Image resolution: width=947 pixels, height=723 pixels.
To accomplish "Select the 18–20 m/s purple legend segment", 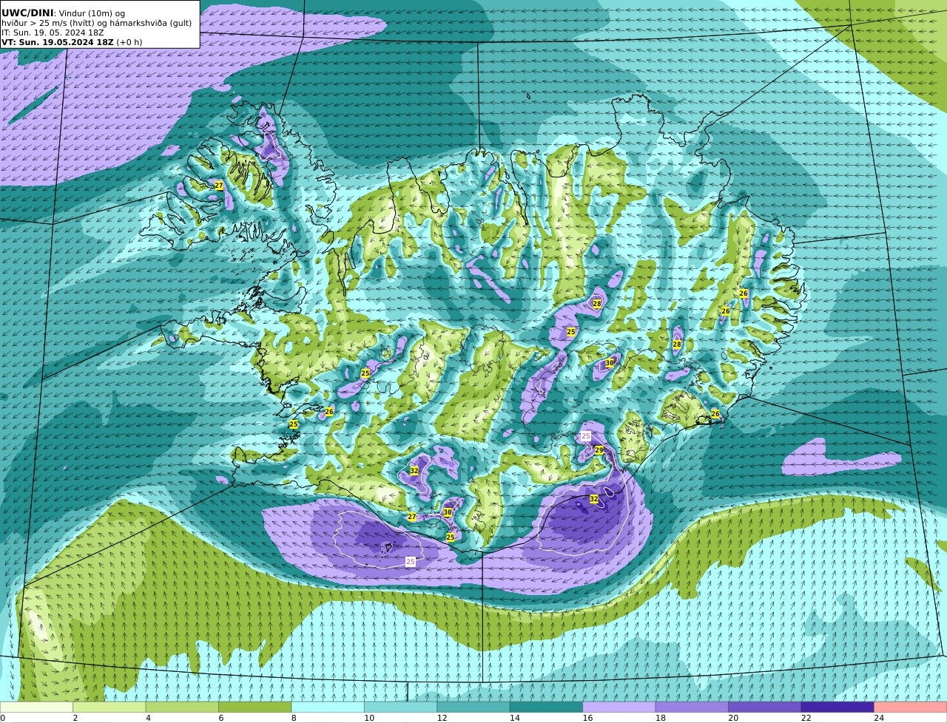I will (692, 707).
